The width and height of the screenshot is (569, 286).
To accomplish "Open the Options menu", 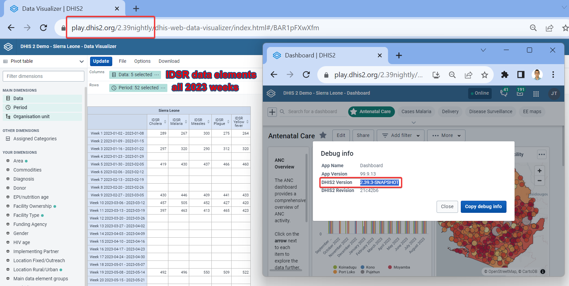I will (x=143, y=61).
